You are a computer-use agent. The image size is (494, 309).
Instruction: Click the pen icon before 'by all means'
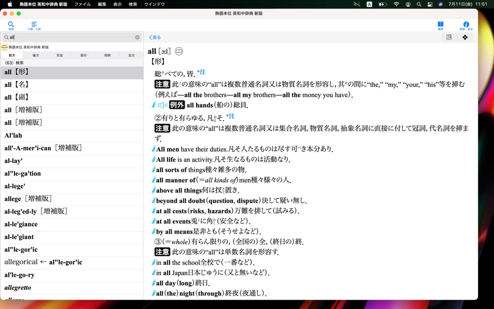(x=153, y=232)
